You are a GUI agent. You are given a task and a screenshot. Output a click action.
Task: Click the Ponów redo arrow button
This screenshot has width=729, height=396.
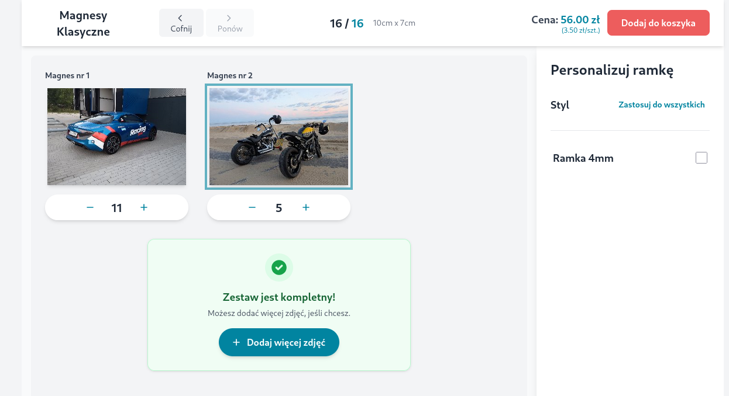[x=229, y=23]
